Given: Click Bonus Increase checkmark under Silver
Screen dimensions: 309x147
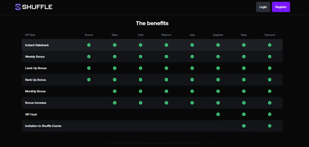Looking at the screenshot, I should pyautogui.click(x=115, y=103).
